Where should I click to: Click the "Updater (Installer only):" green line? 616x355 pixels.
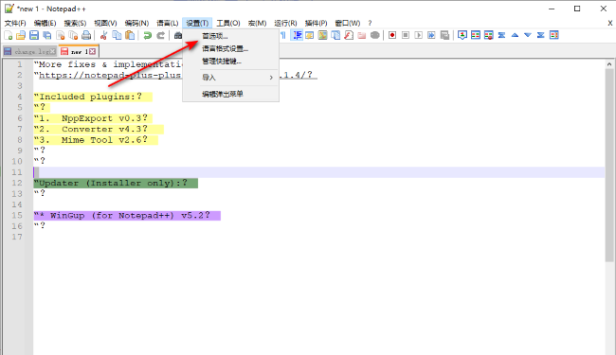coord(116,184)
